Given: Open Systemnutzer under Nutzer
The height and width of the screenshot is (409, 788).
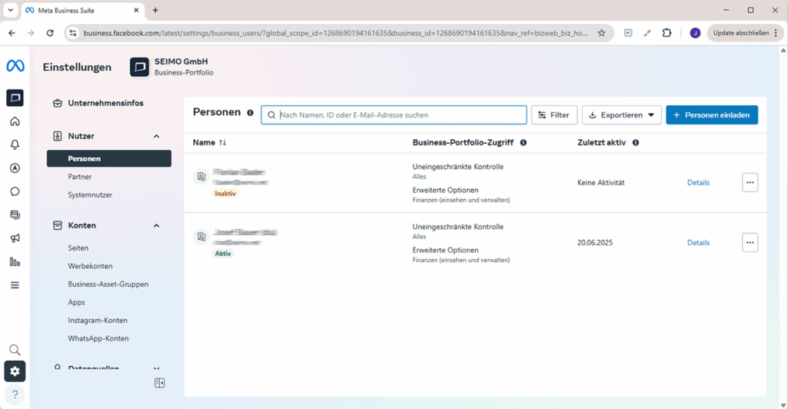Looking at the screenshot, I should pos(90,195).
